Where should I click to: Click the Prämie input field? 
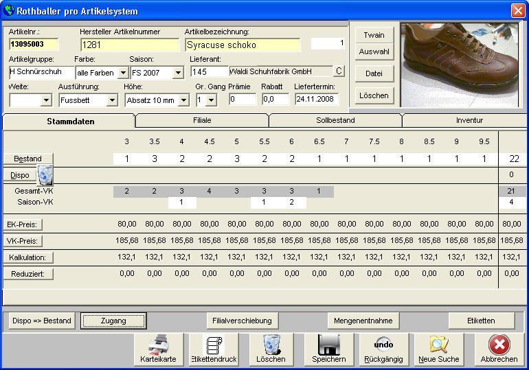click(x=243, y=99)
